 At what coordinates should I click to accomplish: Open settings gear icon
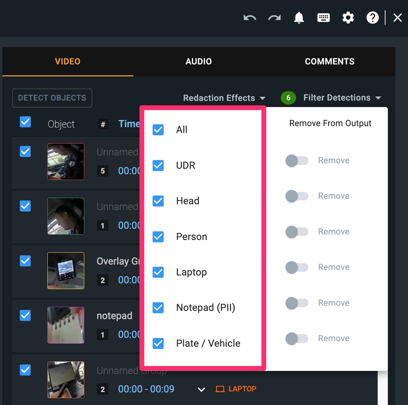348,18
